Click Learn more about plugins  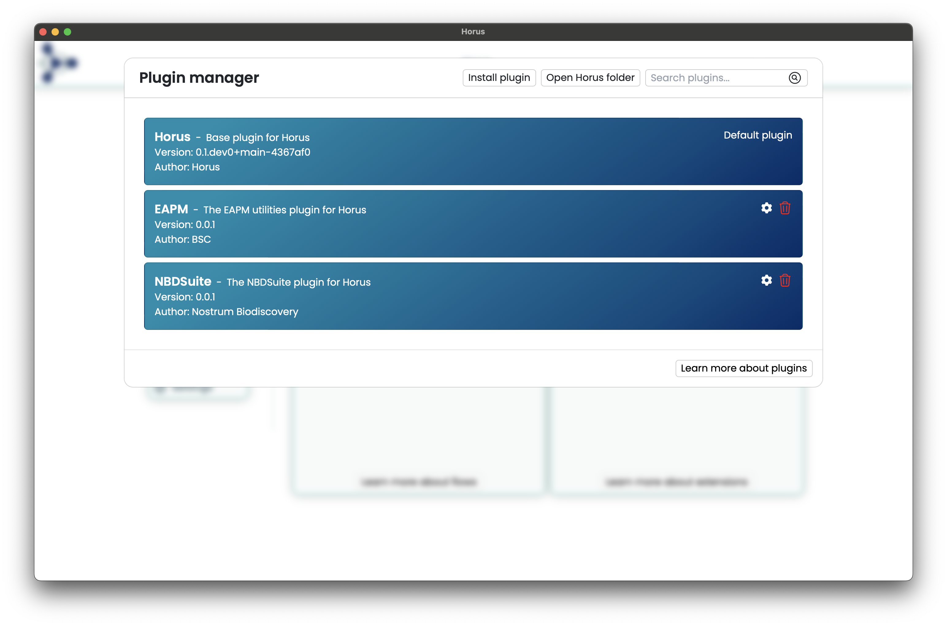pyautogui.click(x=743, y=368)
